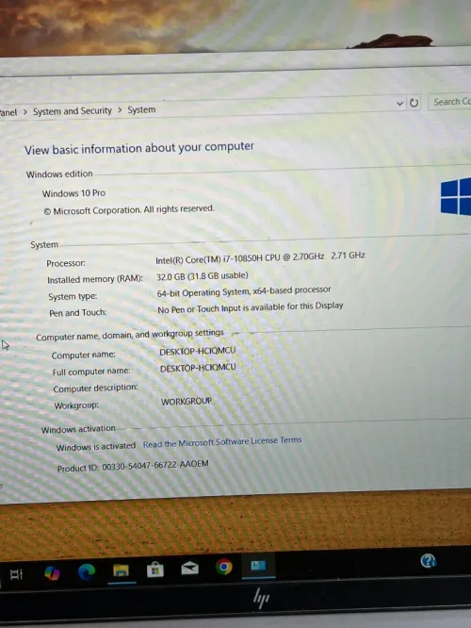Launch Google Chrome from the taskbar
This screenshot has width=471, height=628.
tap(224, 567)
